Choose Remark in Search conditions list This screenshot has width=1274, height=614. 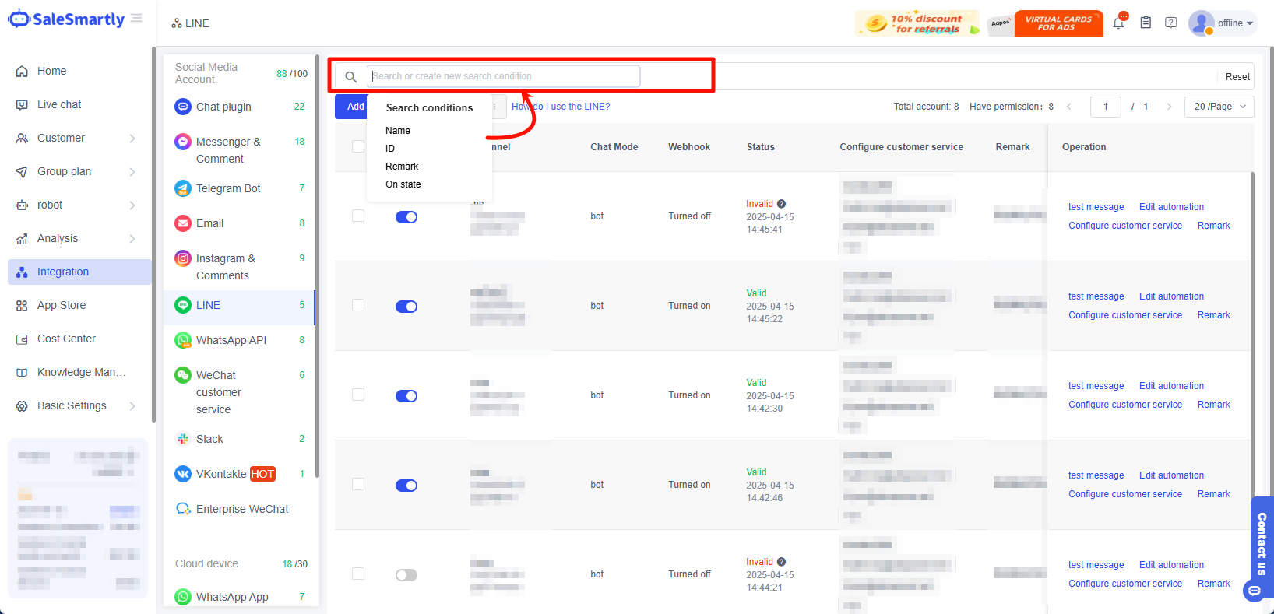402,167
